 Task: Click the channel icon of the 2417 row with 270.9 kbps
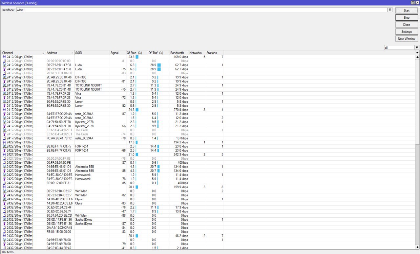pos(4,110)
